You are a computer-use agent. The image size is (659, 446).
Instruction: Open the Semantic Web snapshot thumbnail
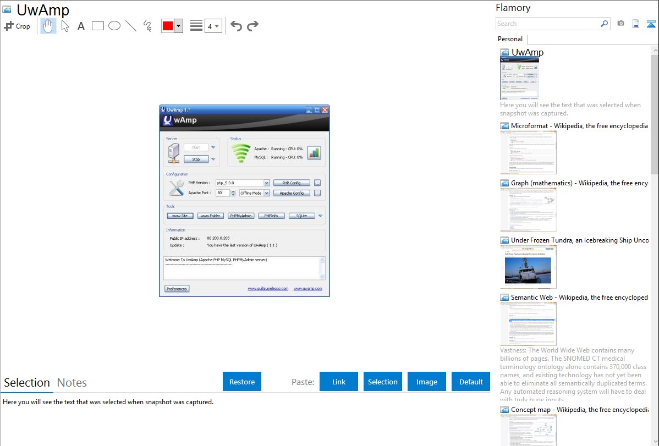coord(528,324)
